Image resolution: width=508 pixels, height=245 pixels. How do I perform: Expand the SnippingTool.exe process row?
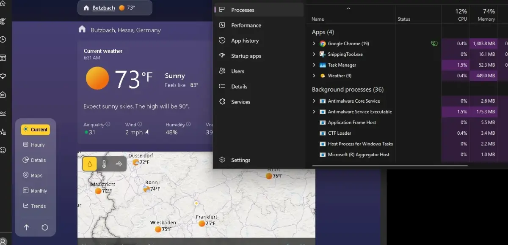pyautogui.click(x=314, y=54)
